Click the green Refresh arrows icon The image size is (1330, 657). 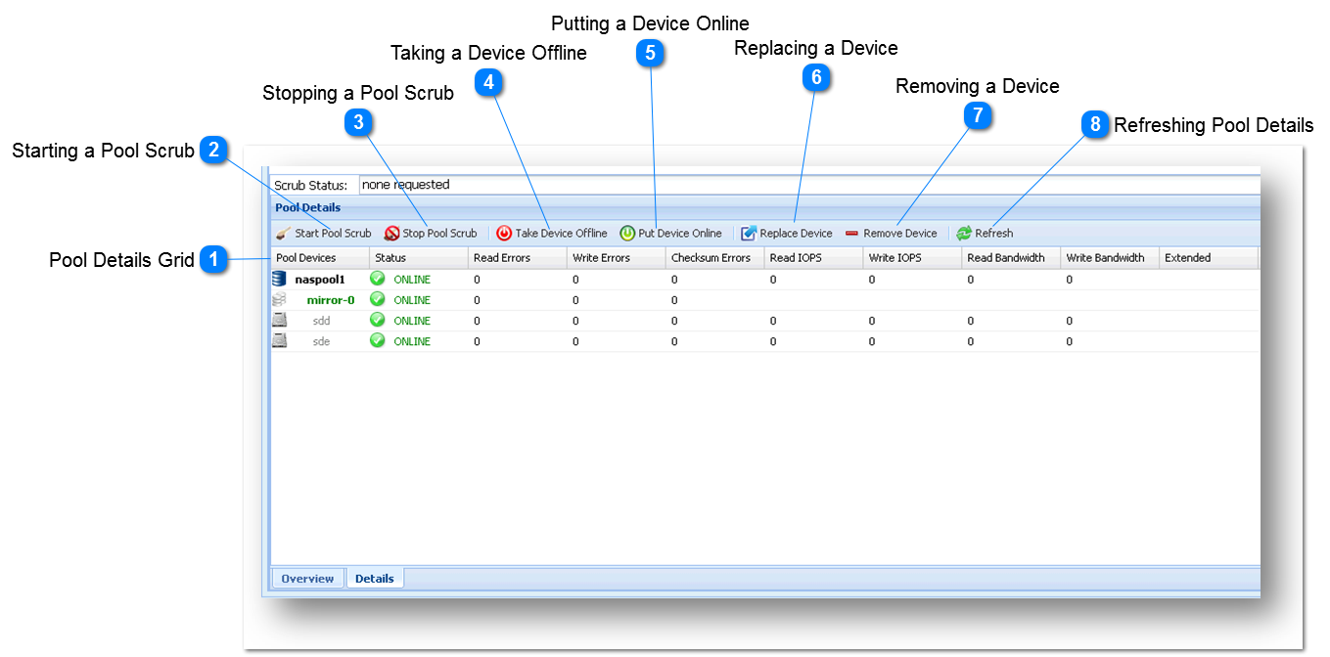pos(964,234)
